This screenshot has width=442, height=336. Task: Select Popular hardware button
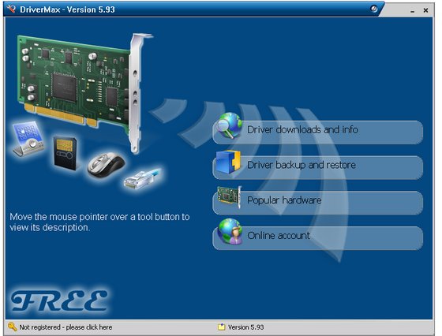(317, 203)
